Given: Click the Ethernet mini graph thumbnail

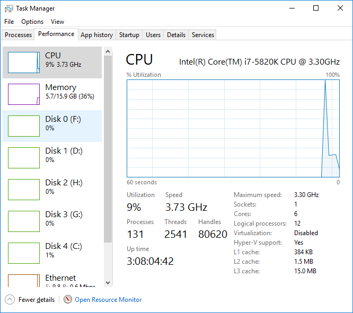Looking at the screenshot, I should tap(24, 281).
